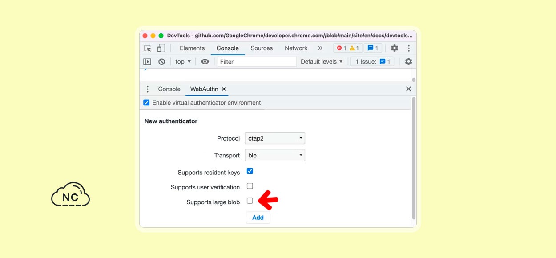Clear the console with the ban icon
Screen dimensions: 556x258
pyautogui.click(x=161, y=62)
